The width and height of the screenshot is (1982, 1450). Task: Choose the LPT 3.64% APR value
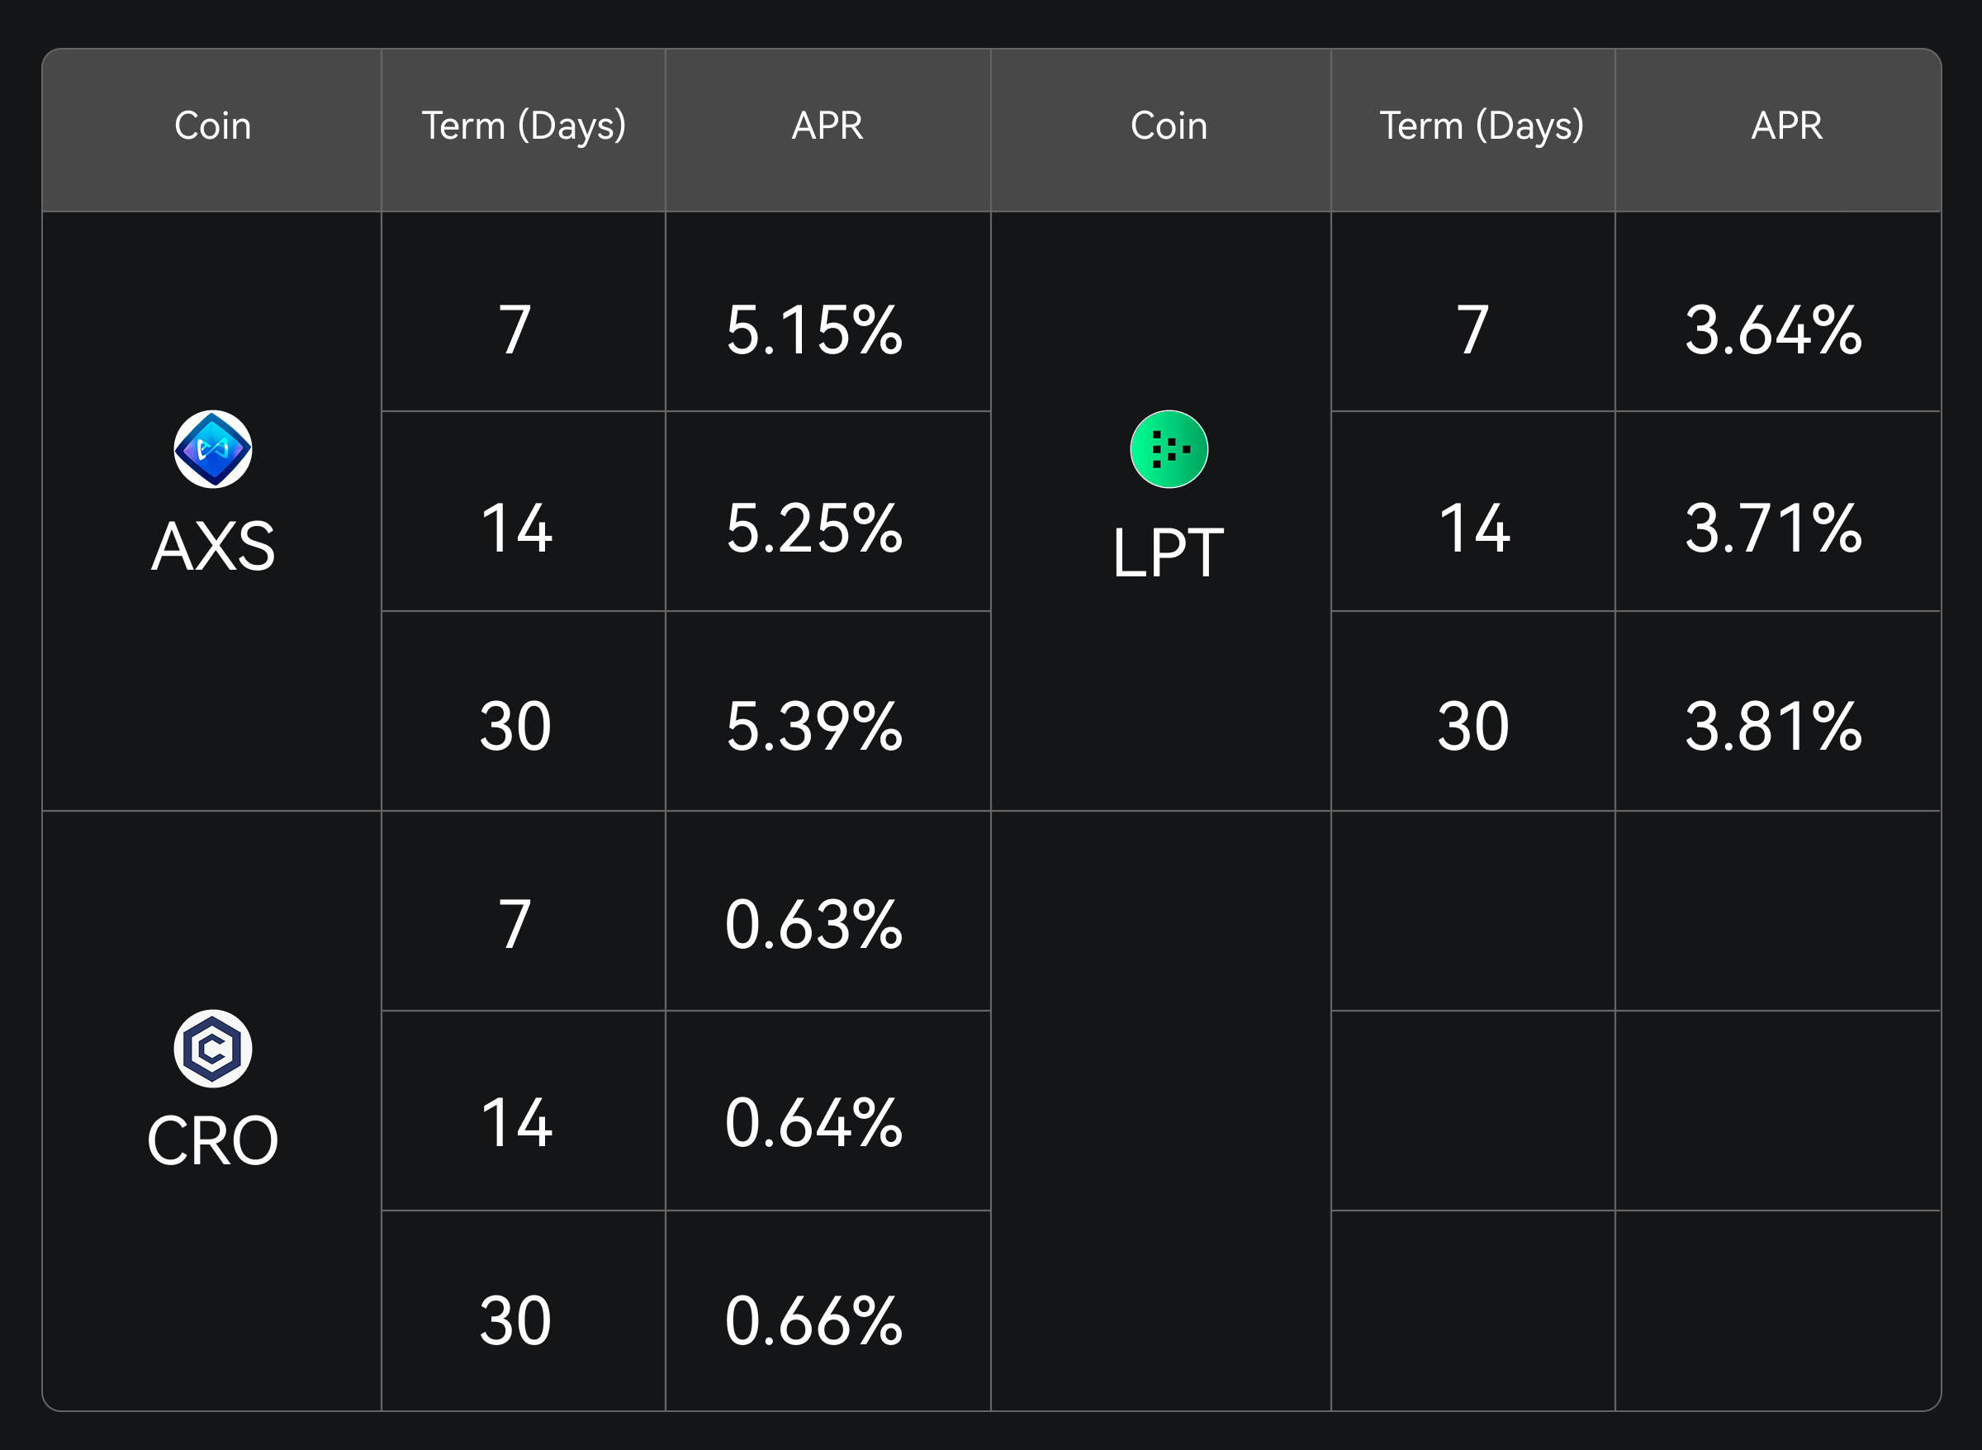click(x=1773, y=330)
